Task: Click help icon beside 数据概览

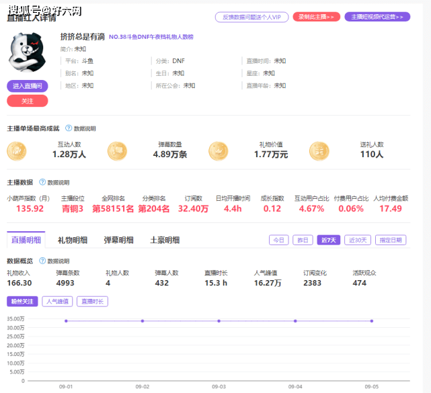Action: point(42,261)
